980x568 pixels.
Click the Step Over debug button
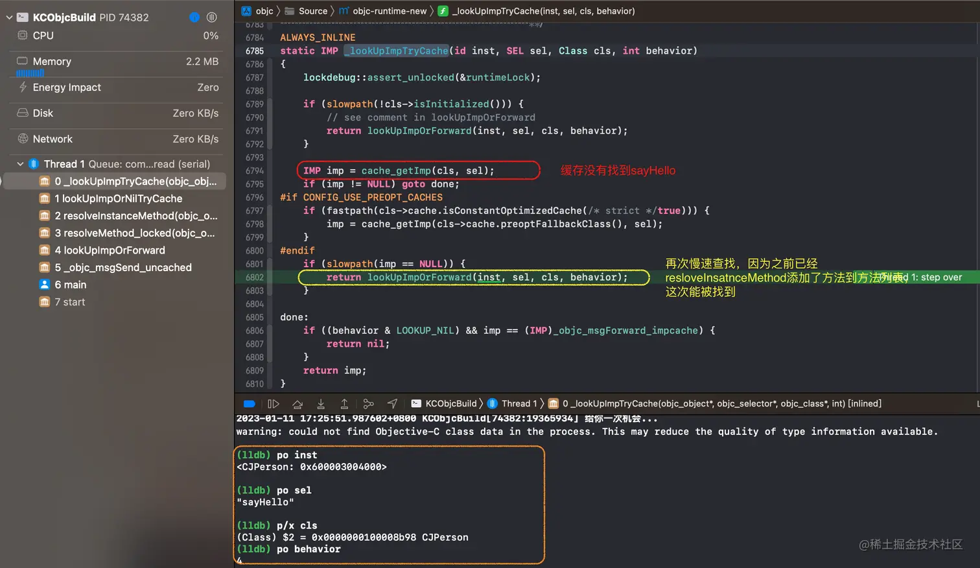(x=297, y=403)
